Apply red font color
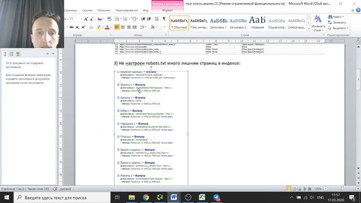The width and height of the screenshot is (361, 203). (107, 28)
